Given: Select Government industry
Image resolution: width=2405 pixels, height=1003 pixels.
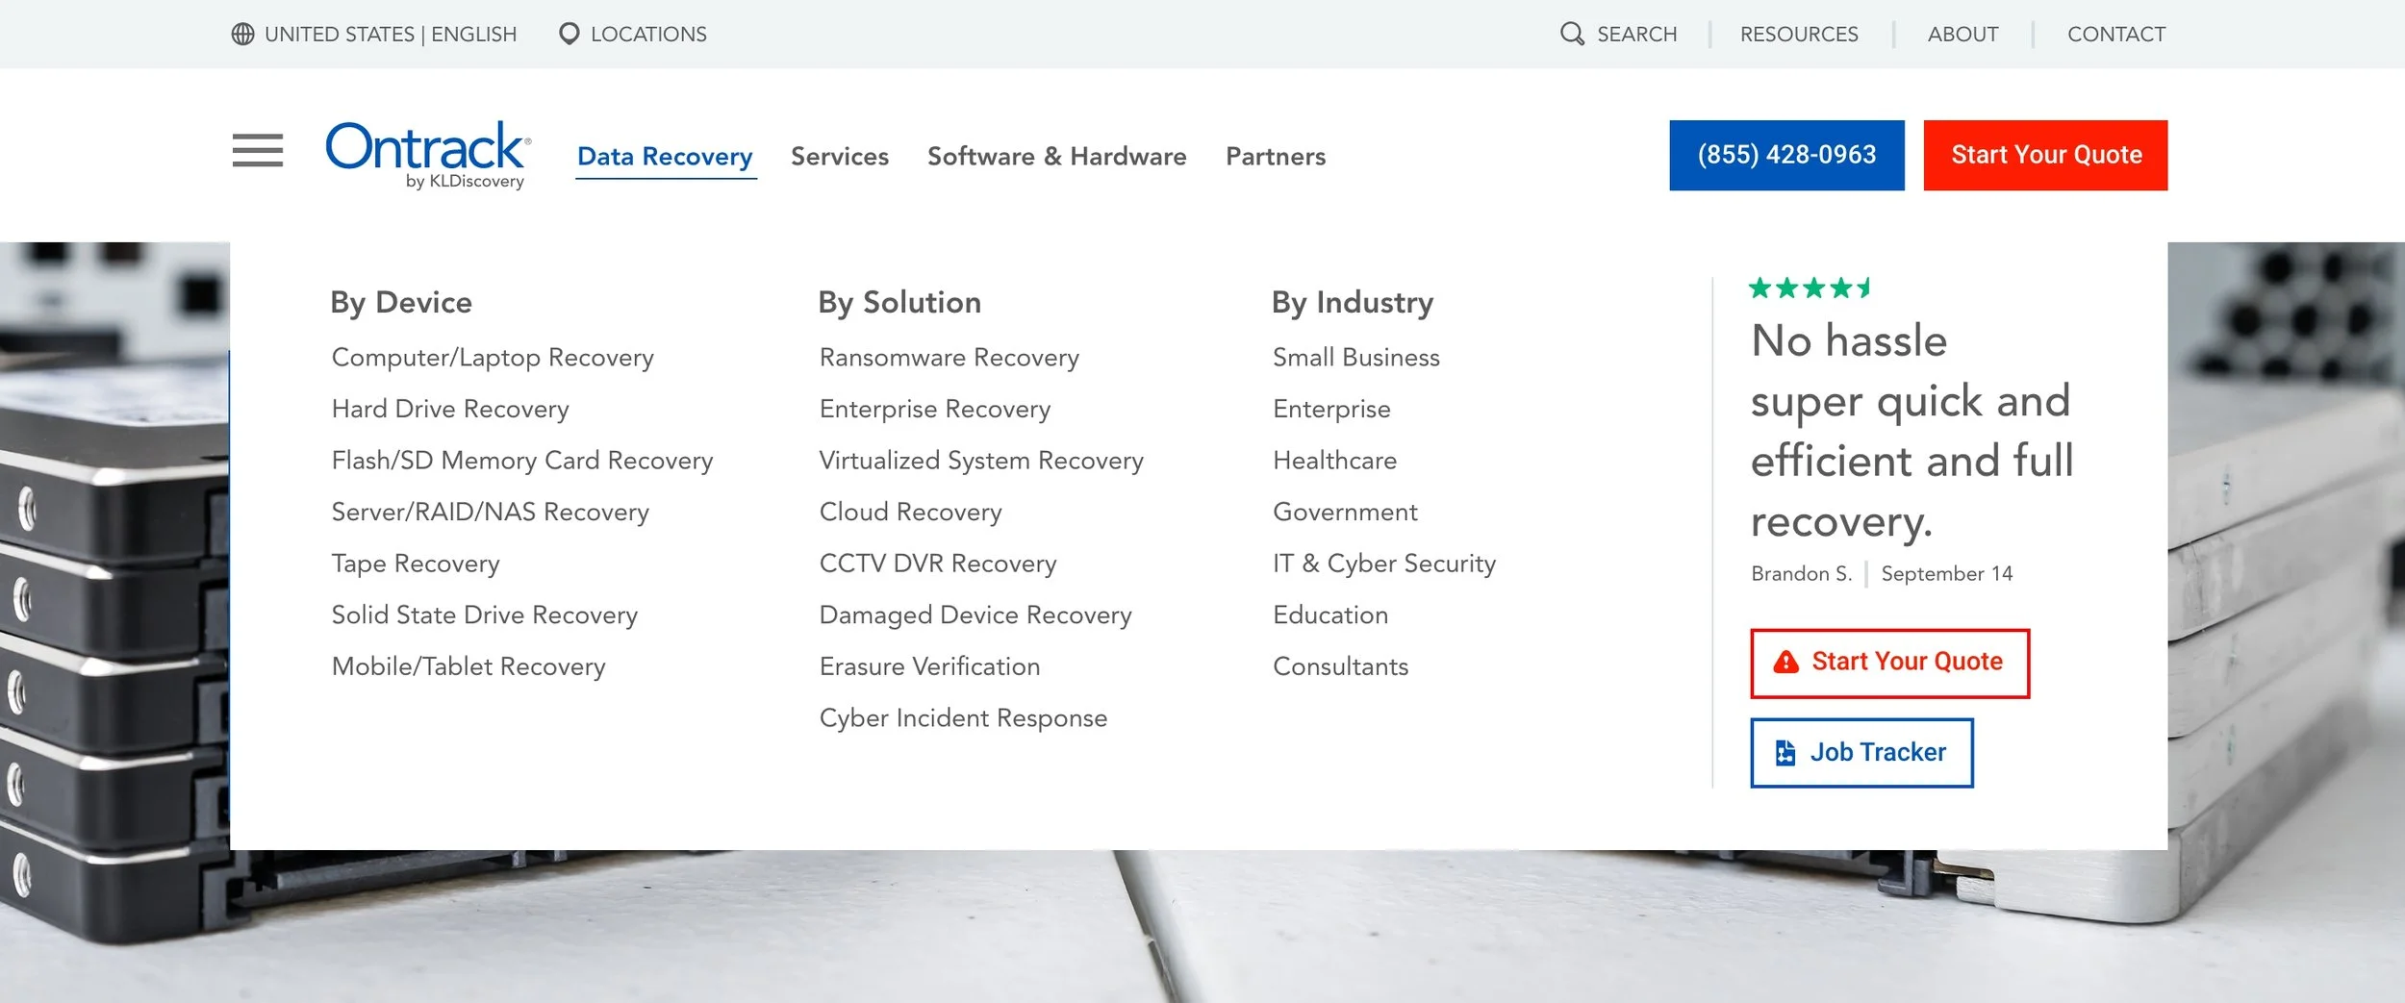Looking at the screenshot, I should [x=1346, y=513].
